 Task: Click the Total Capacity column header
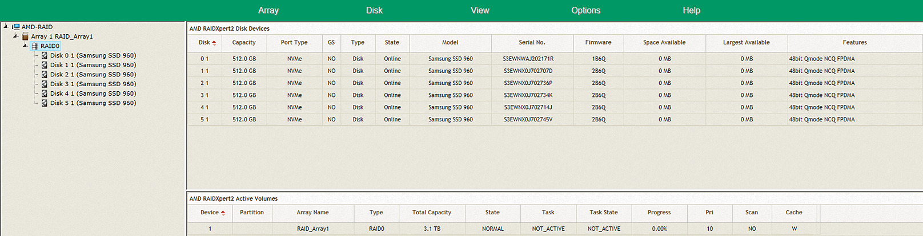[x=431, y=213]
